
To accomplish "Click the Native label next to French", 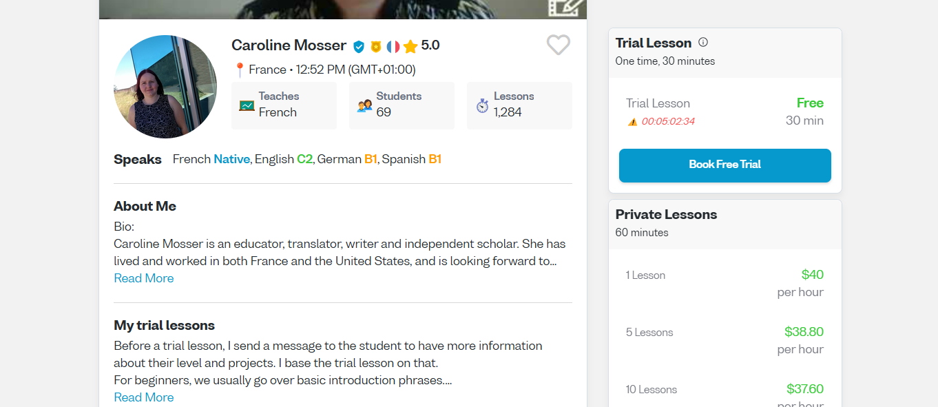I will pyautogui.click(x=231, y=159).
